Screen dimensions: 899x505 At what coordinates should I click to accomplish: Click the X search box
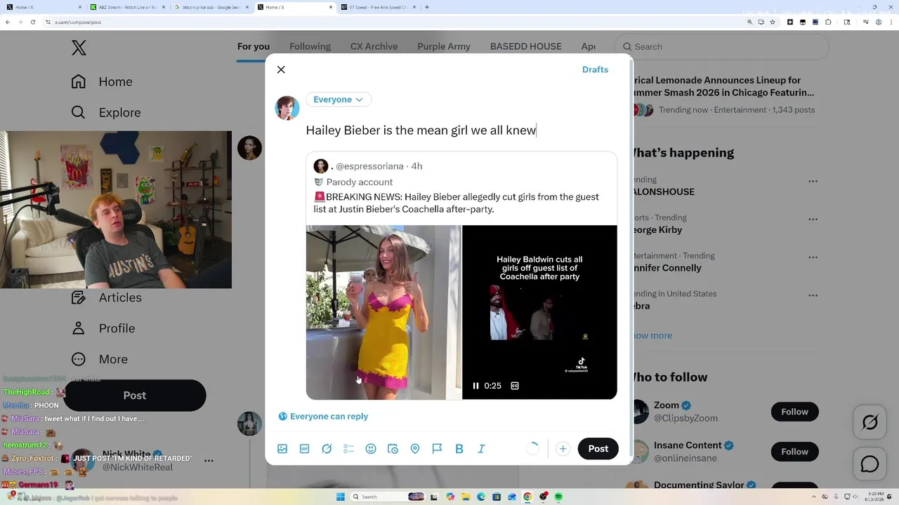tap(722, 46)
